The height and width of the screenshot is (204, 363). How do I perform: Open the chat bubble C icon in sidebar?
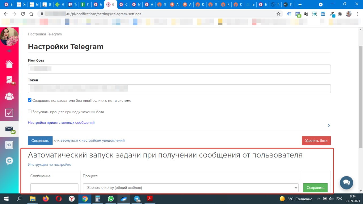click(x=9, y=161)
